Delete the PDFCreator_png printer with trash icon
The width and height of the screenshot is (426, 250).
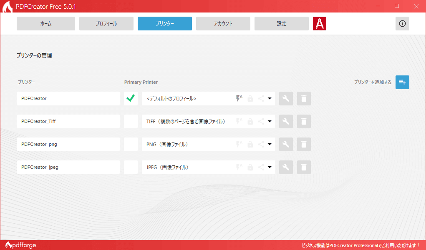tap(304, 145)
